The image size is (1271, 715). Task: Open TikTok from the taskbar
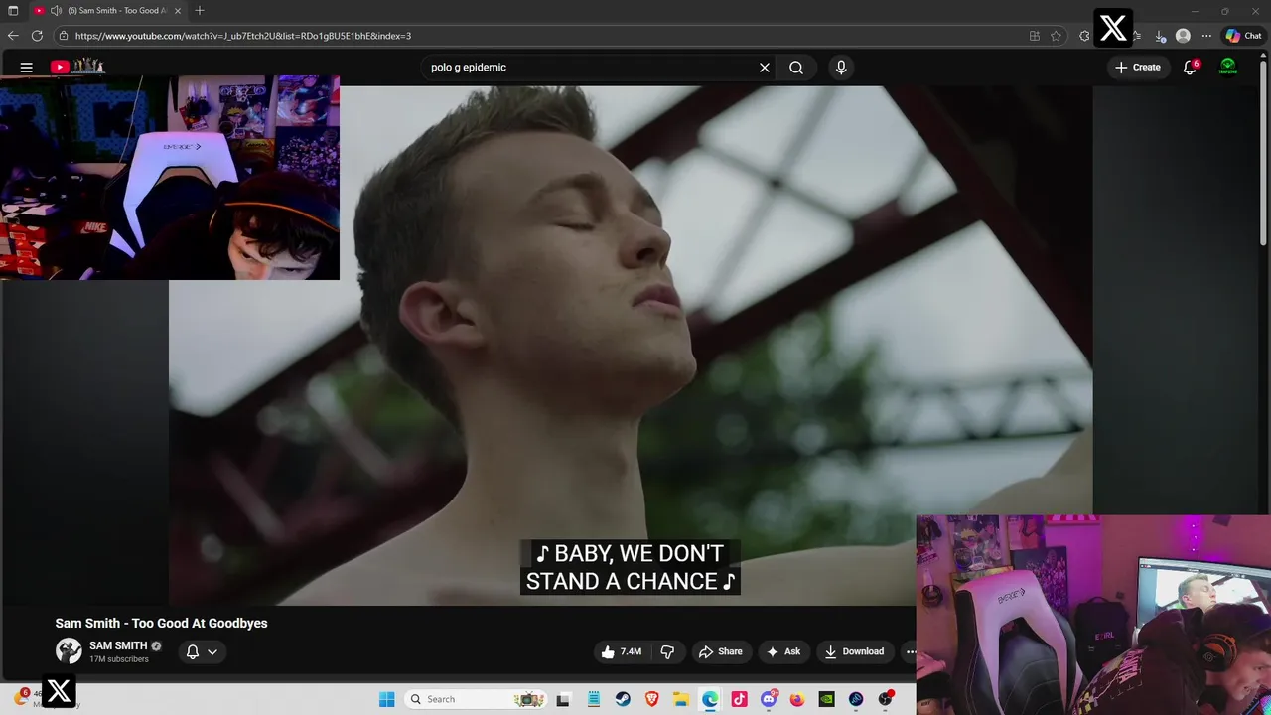(x=739, y=699)
